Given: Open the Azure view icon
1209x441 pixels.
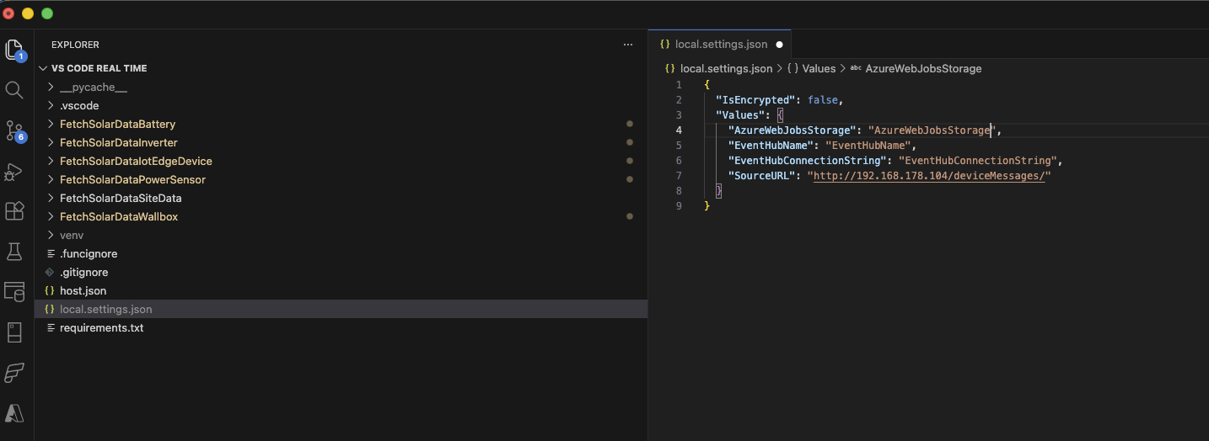Looking at the screenshot, I should (14, 412).
